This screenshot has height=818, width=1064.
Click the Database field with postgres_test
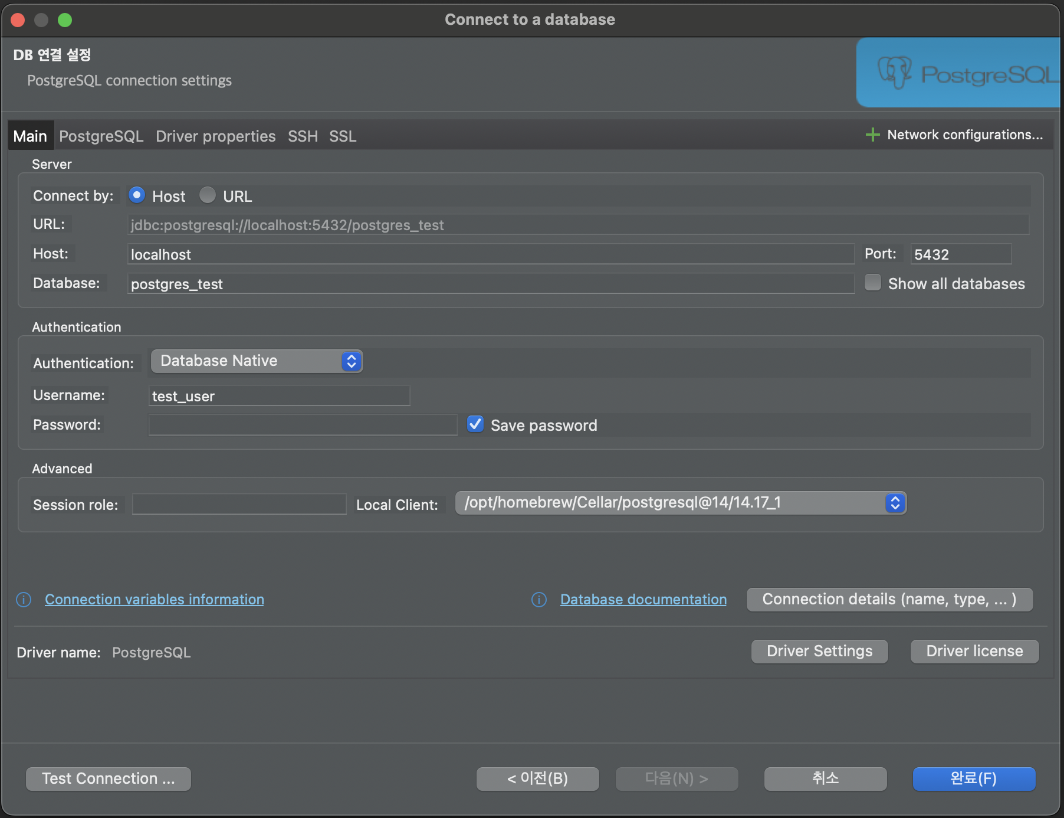[x=491, y=283]
